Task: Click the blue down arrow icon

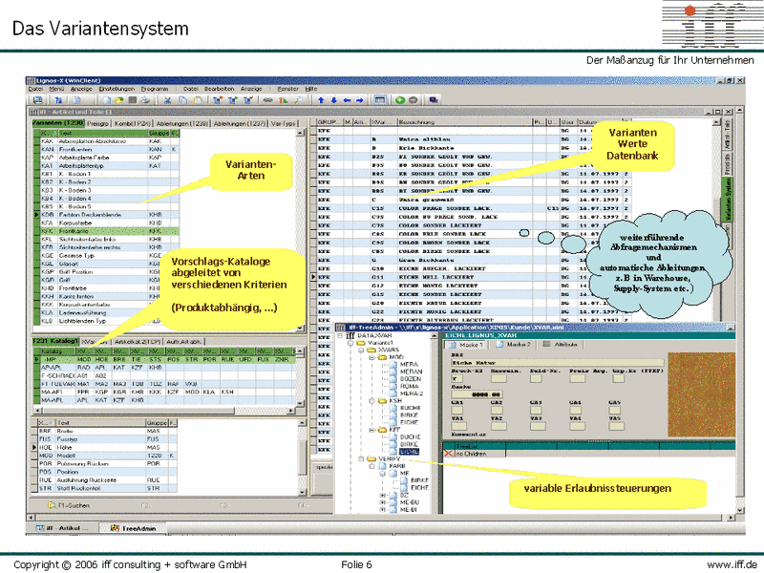Action: click(x=333, y=100)
